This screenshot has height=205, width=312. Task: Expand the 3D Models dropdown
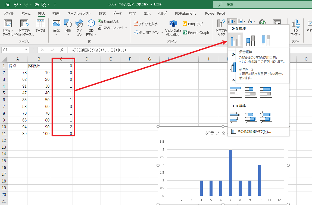(91, 28)
